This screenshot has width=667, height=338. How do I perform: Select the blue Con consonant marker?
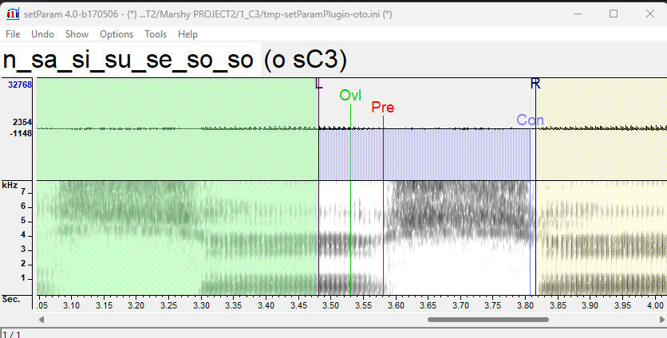pos(530,120)
